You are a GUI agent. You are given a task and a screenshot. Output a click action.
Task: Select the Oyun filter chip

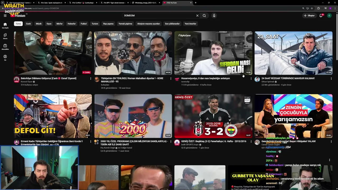coord(49,24)
